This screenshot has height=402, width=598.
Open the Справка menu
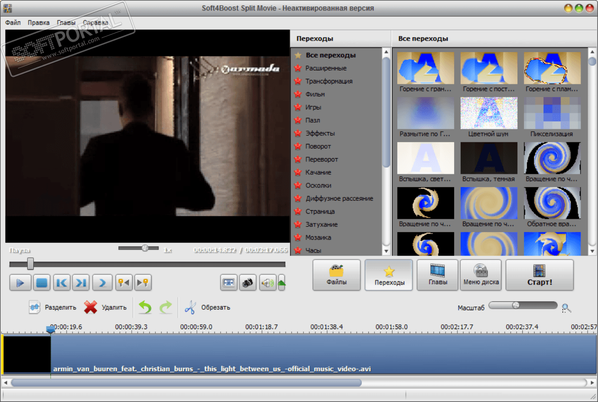pos(95,22)
